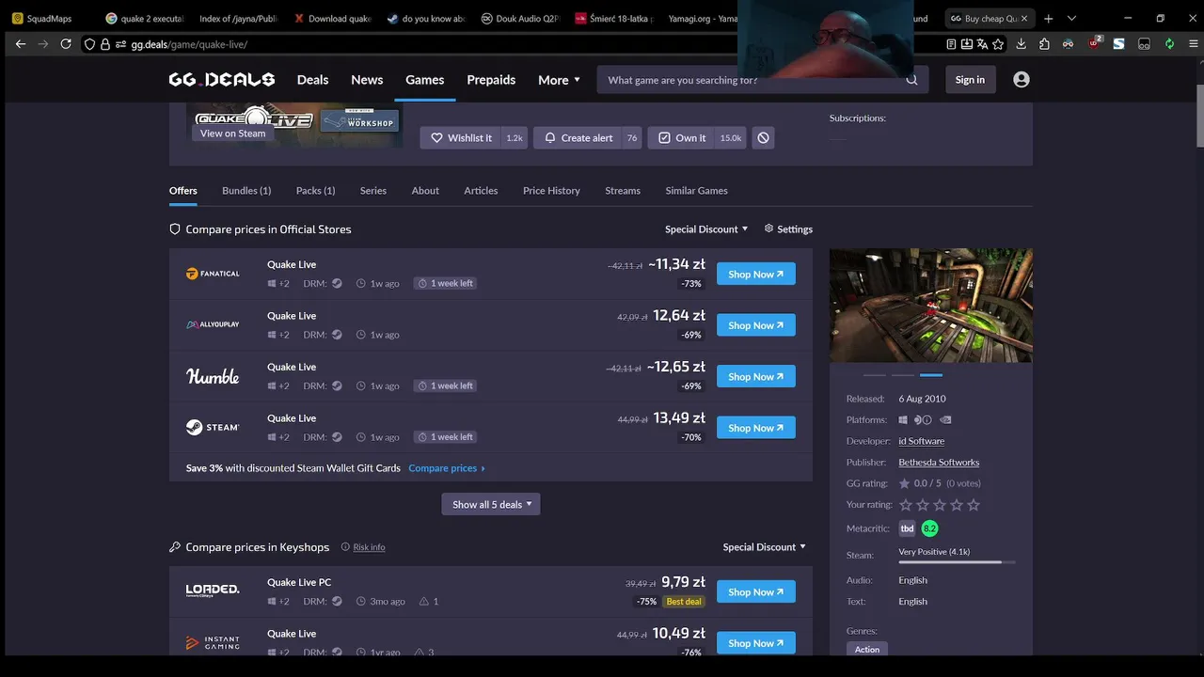Open the list all tabs chevron
The image size is (1204, 677).
coord(1071,18)
